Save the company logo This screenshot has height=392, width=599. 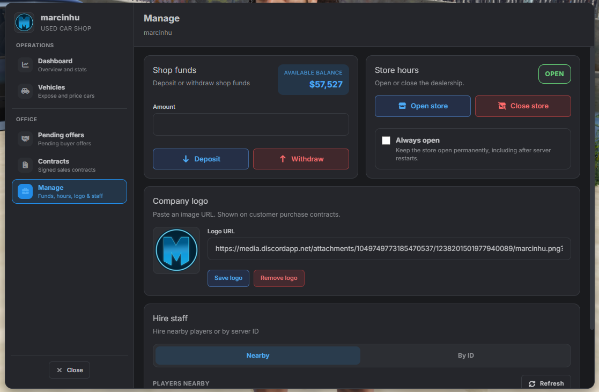pyautogui.click(x=228, y=278)
